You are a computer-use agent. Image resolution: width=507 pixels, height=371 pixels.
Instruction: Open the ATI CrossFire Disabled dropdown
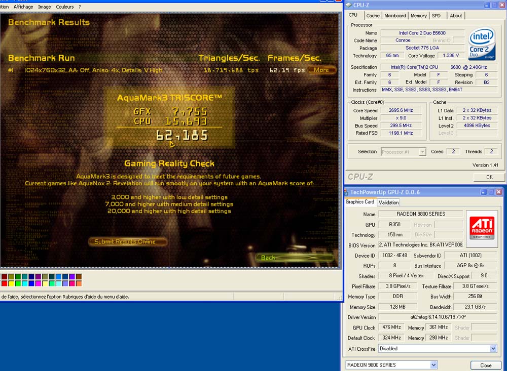click(438, 349)
